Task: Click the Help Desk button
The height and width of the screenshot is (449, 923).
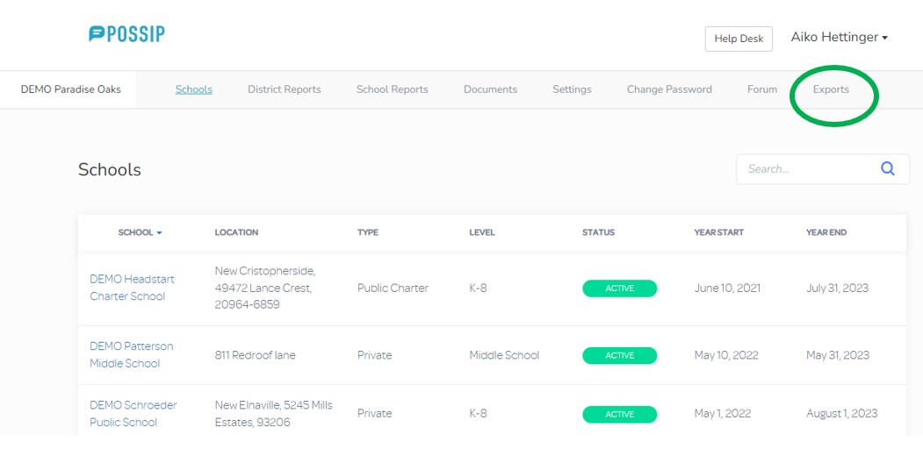Action: [738, 39]
